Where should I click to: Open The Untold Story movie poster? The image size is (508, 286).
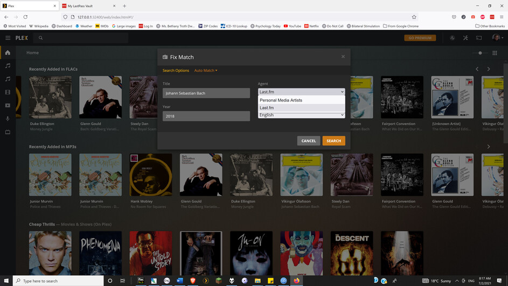[x=151, y=253]
